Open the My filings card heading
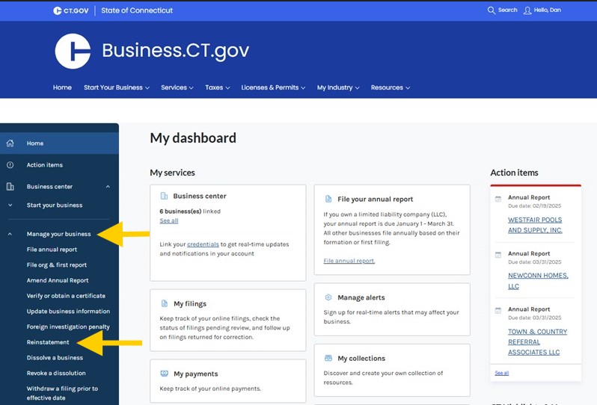Image resolution: width=597 pixels, height=405 pixels. (x=190, y=303)
